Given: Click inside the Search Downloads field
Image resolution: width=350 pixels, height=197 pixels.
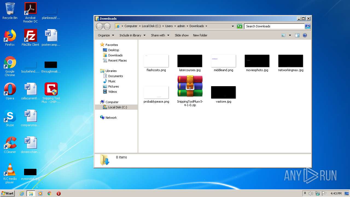Looking at the screenshot, I should click(x=274, y=26).
